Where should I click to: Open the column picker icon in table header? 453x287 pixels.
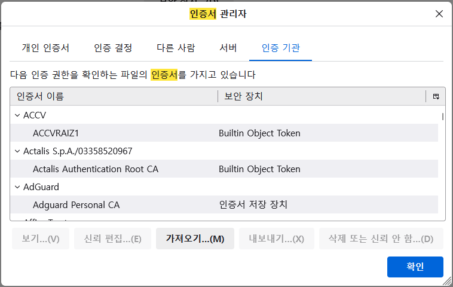(436, 96)
